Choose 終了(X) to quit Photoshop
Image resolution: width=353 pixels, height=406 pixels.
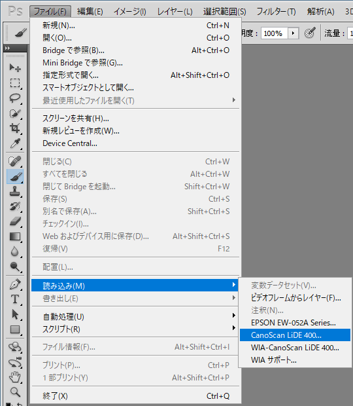click(x=136, y=396)
